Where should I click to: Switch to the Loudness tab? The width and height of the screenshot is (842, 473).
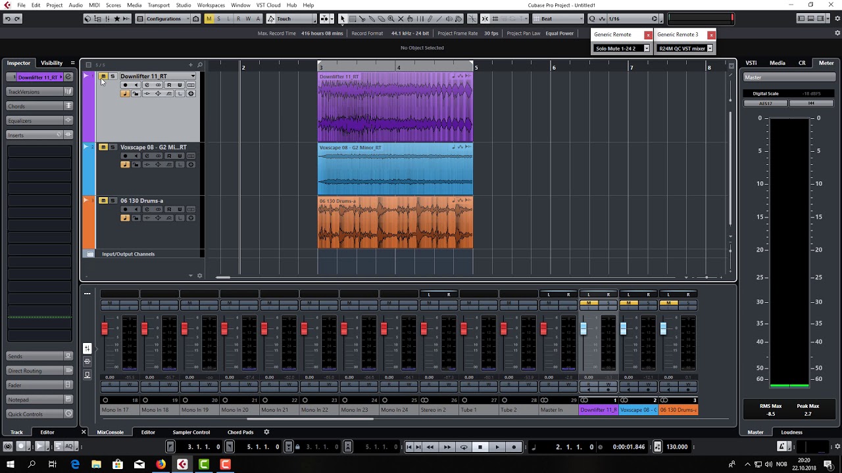tap(791, 432)
